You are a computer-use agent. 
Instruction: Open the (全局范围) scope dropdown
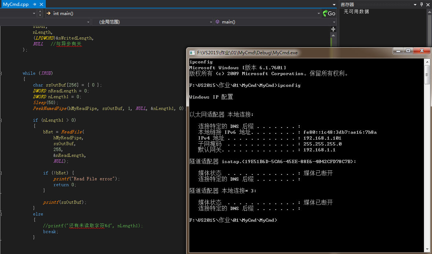point(153,22)
